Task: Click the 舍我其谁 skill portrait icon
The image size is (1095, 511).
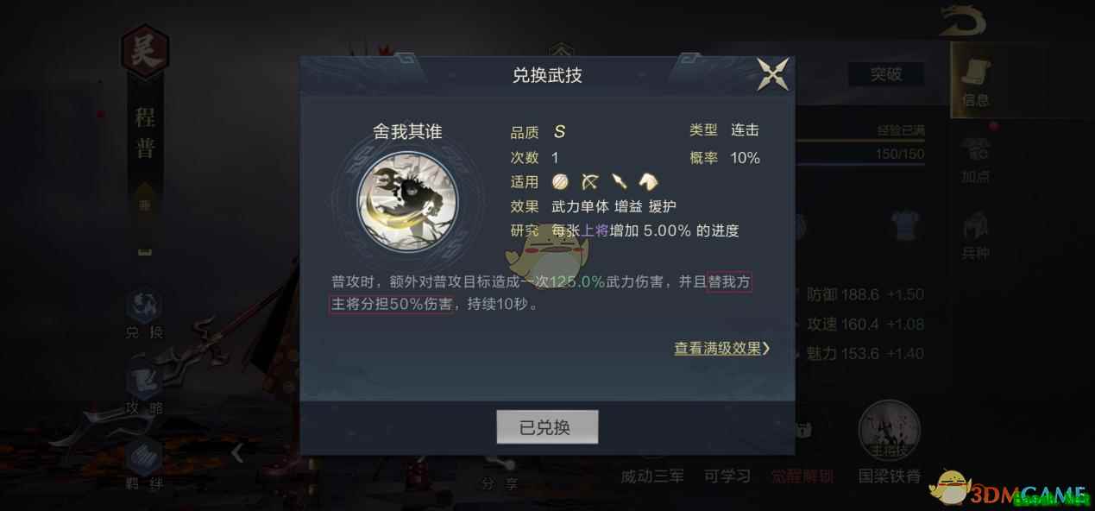Action: [x=407, y=202]
